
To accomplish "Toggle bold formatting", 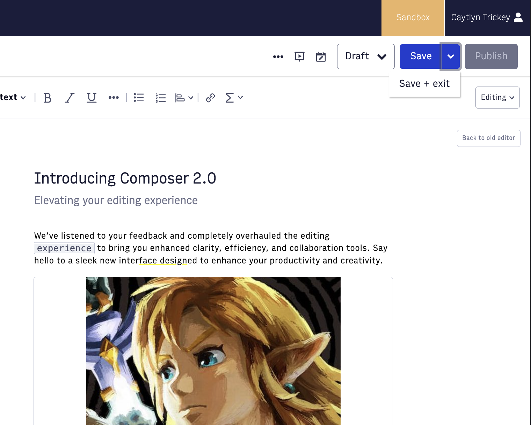I will pos(48,98).
